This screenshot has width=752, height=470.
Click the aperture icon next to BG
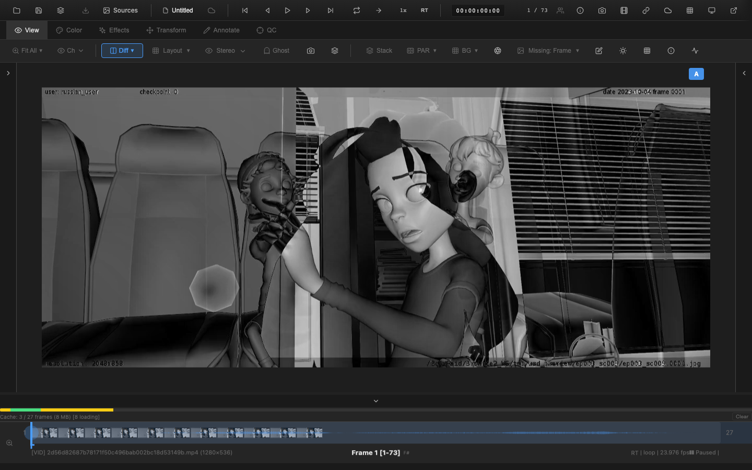(498, 51)
